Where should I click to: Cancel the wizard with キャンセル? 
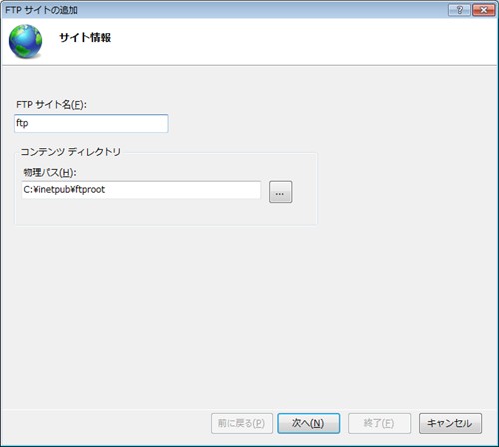point(450,423)
